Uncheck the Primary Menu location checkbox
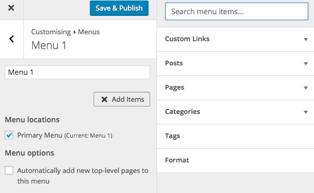Image resolution: width=314 pixels, height=193 pixels. pyautogui.click(x=9, y=135)
